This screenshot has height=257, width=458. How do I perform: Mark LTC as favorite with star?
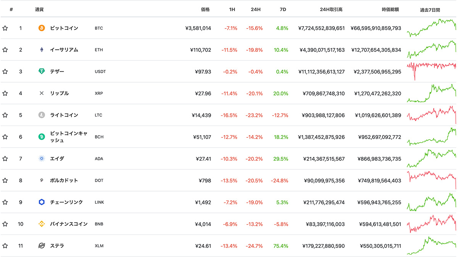5,115
